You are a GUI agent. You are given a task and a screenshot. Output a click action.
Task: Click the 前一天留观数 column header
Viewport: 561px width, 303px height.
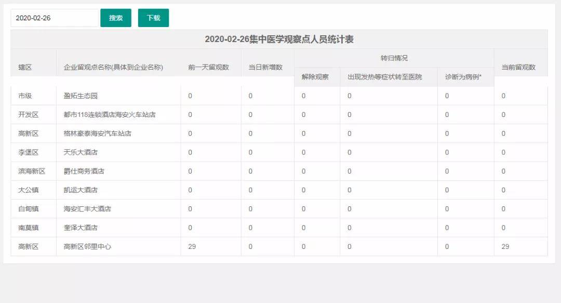click(x=208, y=67)
